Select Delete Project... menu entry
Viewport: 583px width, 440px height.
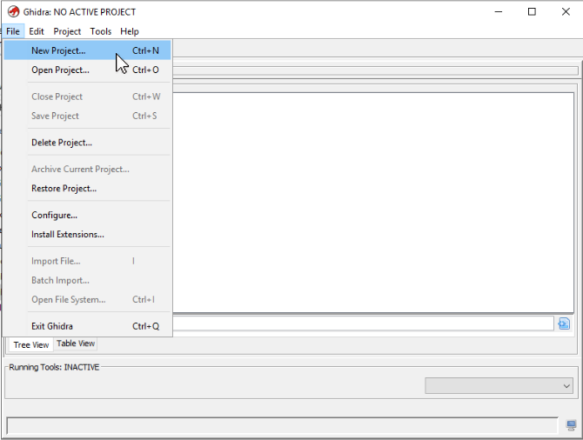pos(87,143)
